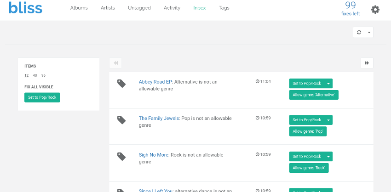Show 48 items per page
This screenshot has height=192, width=391.
point(35,75)
